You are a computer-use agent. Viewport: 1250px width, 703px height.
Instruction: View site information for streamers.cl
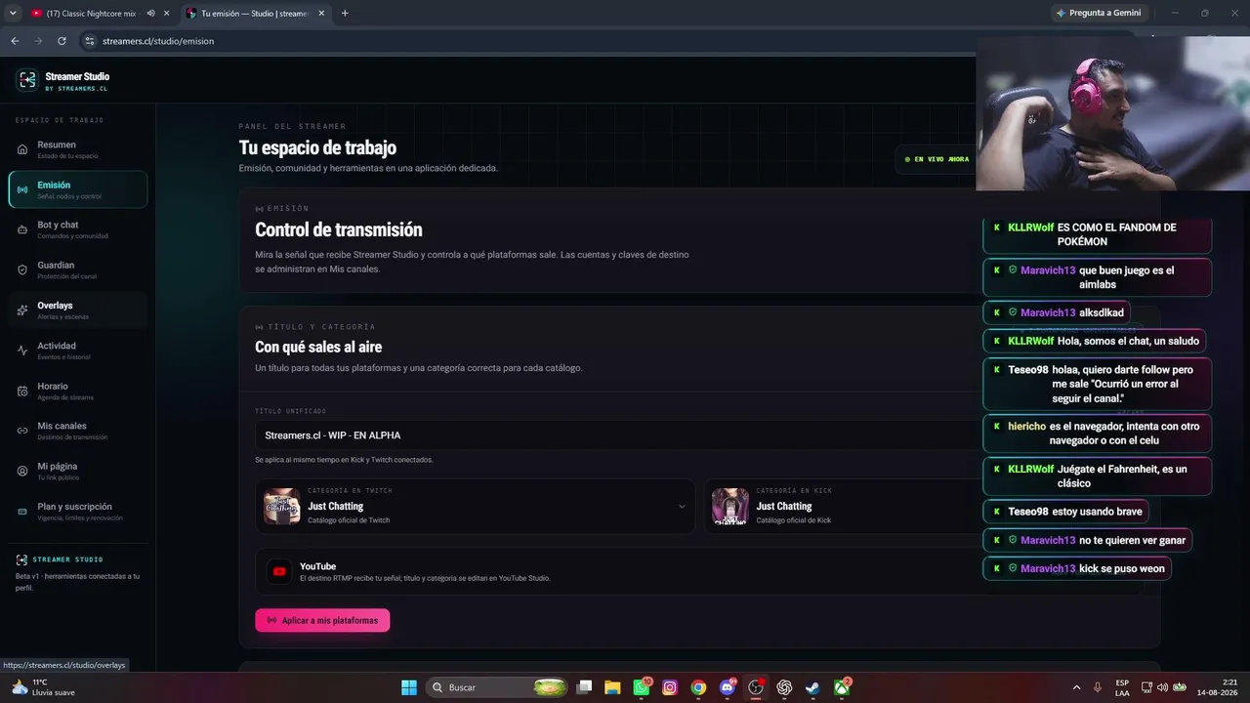tap(90, 41)
